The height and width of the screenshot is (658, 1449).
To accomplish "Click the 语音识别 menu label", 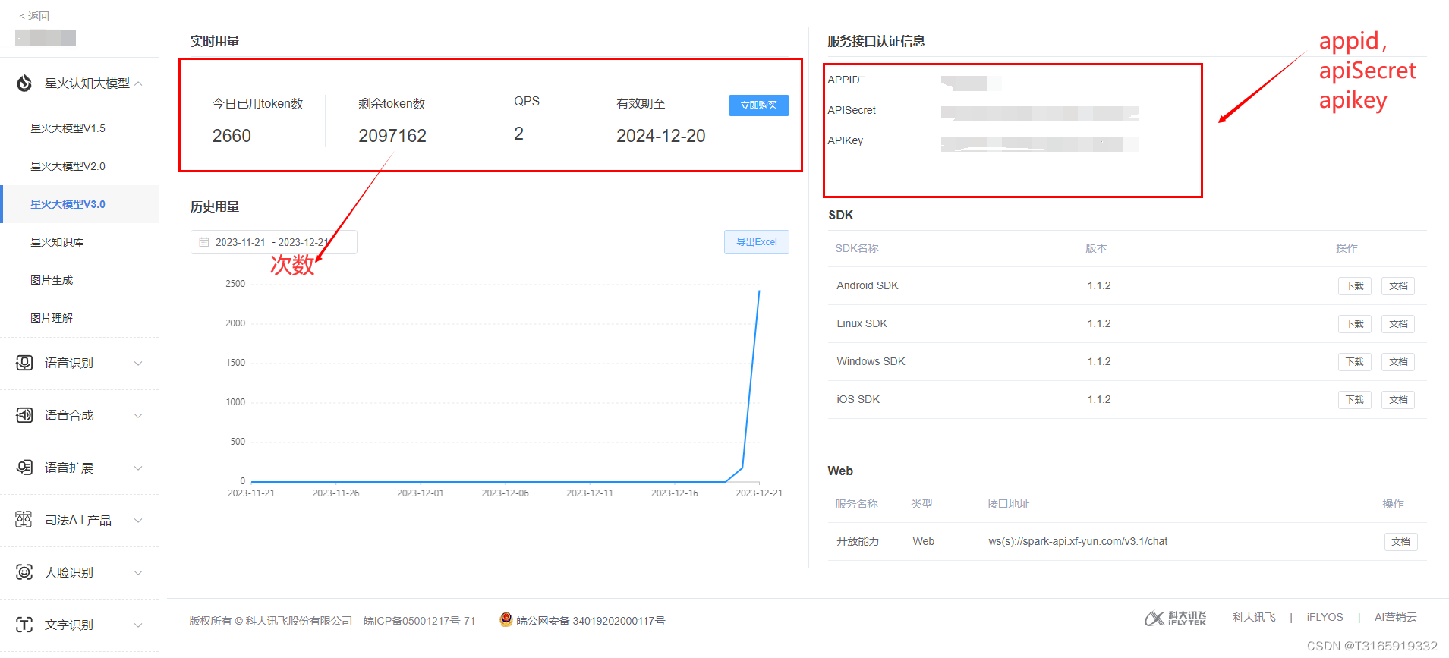I will pyautogui.click(x=68, y=363).
